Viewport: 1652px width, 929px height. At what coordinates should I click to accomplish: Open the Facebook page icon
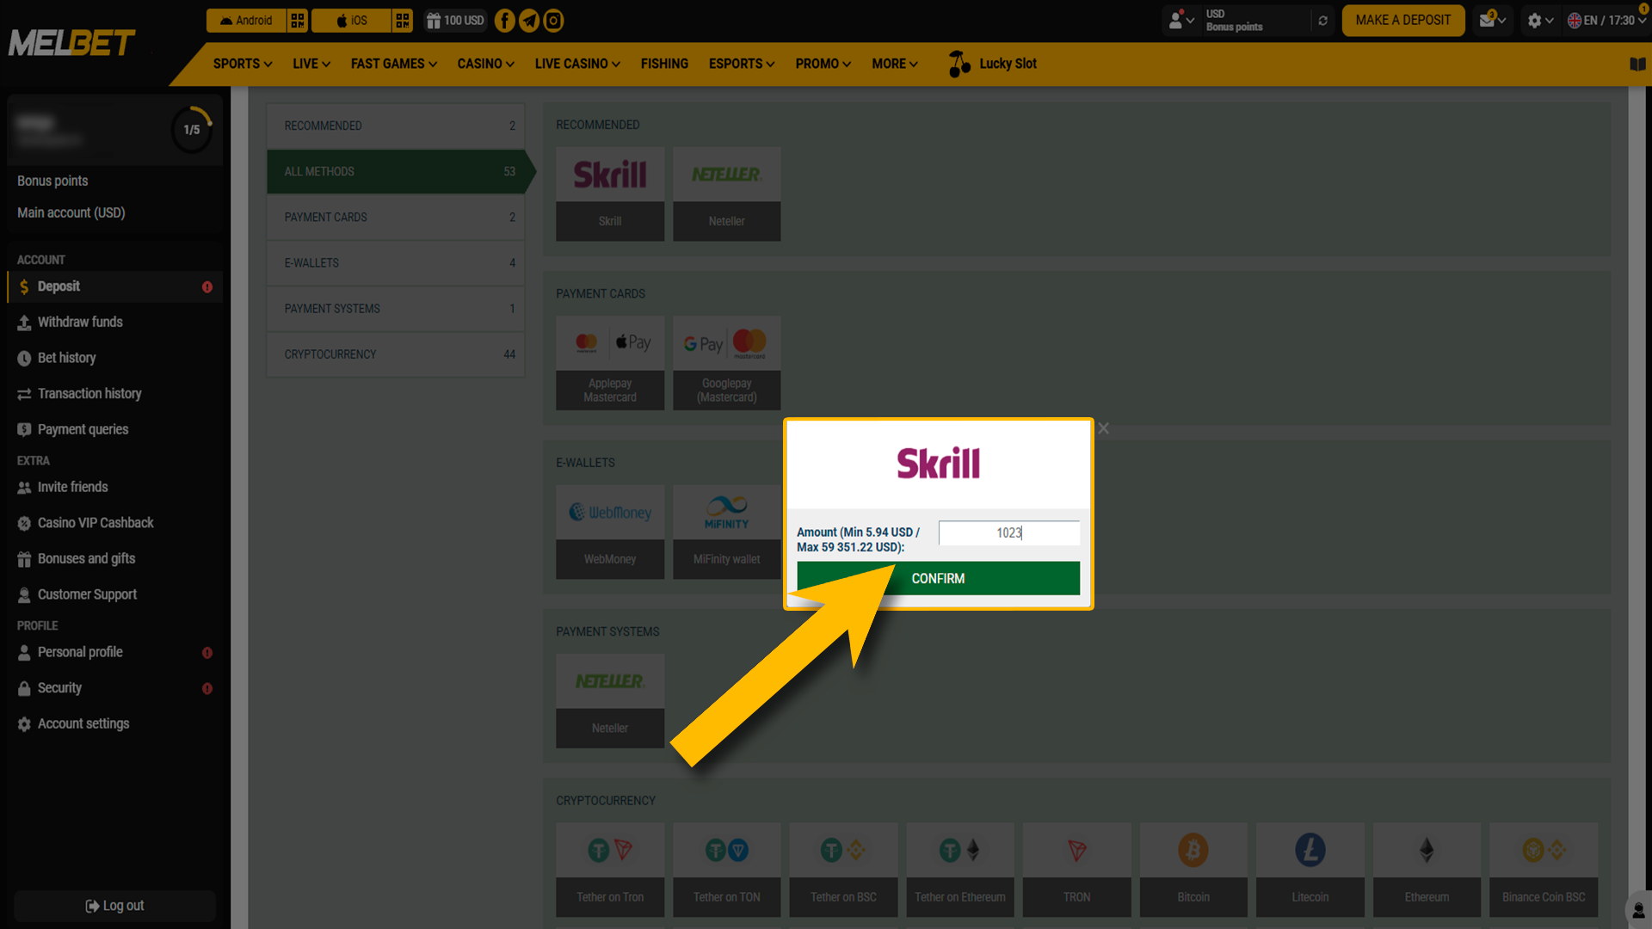[x=504, y=20]
